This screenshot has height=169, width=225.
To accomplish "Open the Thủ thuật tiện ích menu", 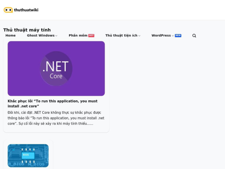I will (x=121, y=36).
